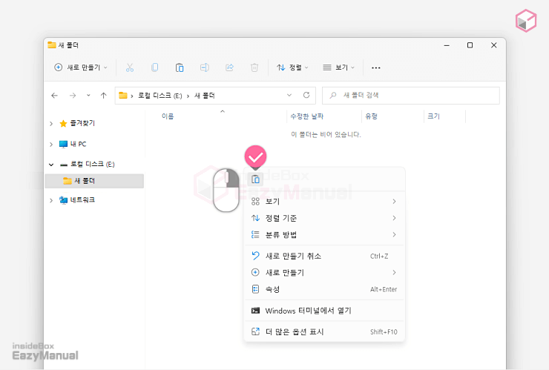The width and height of the screenshot is (549, 370).
Task: Select 네트워크 in navigation pane
Action: [77, 200]
